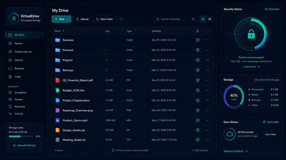Screen dimensions: 286x160
Task: Open the Business folder icon
Action: pyautogui.click(x=57, y=40)
